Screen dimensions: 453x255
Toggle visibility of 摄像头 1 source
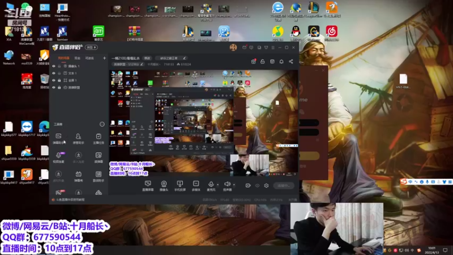click(x=54, y=66)
